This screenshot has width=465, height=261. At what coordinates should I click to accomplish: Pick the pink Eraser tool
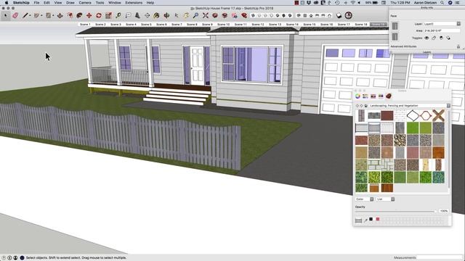[x=15, y=15]
